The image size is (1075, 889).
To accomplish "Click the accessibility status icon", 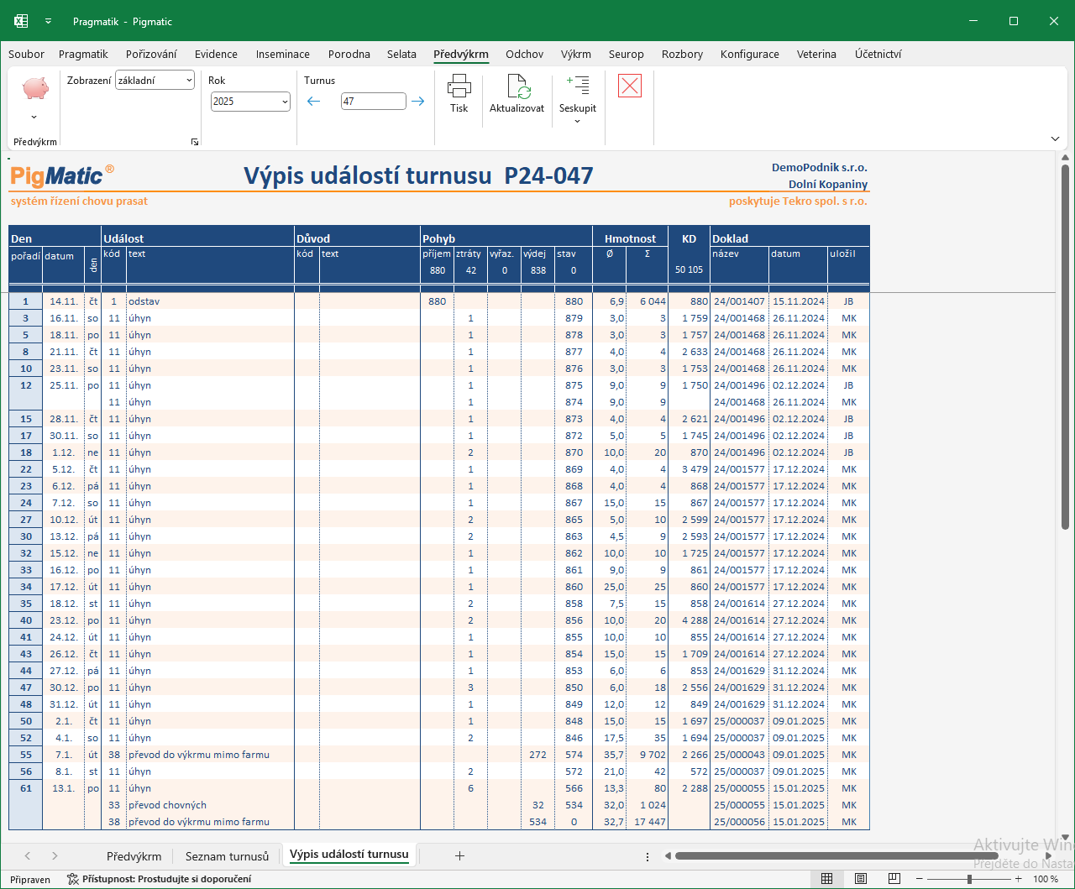I will [x=72, y=879].
